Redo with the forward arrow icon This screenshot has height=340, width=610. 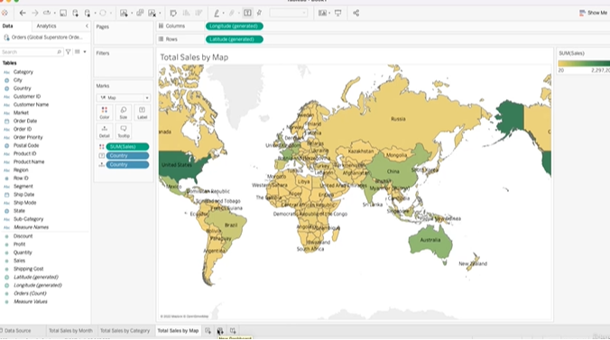click(35, 13)
